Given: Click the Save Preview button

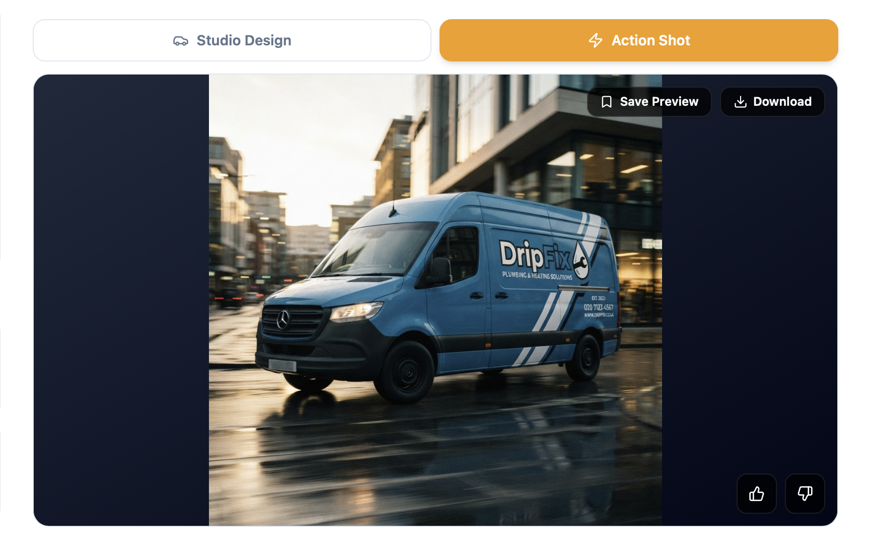Looking at the screenshot, I should (x=649, y=102).
